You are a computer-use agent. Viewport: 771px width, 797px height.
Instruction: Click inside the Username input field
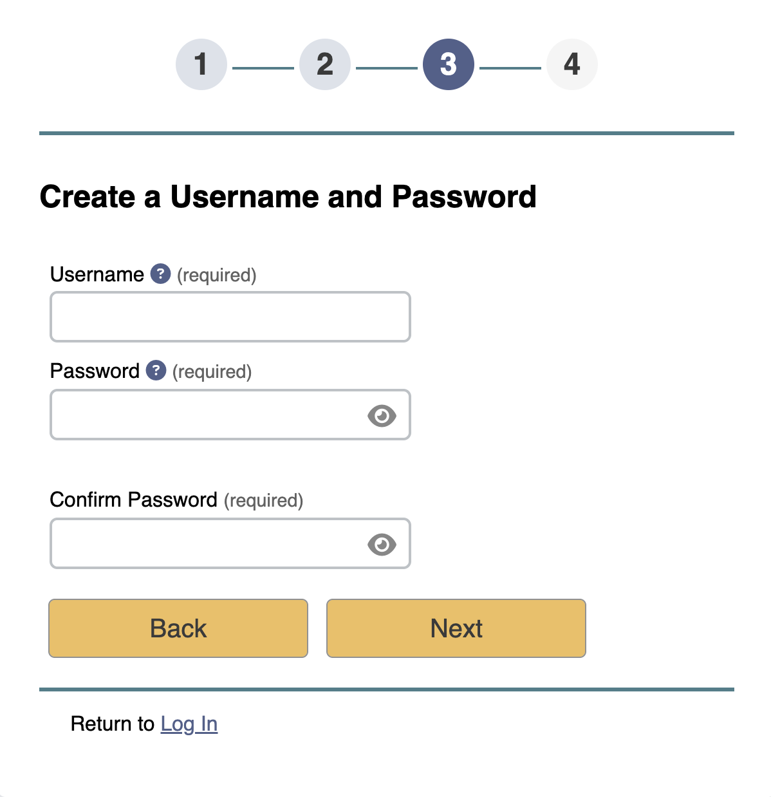pos(230,316)
